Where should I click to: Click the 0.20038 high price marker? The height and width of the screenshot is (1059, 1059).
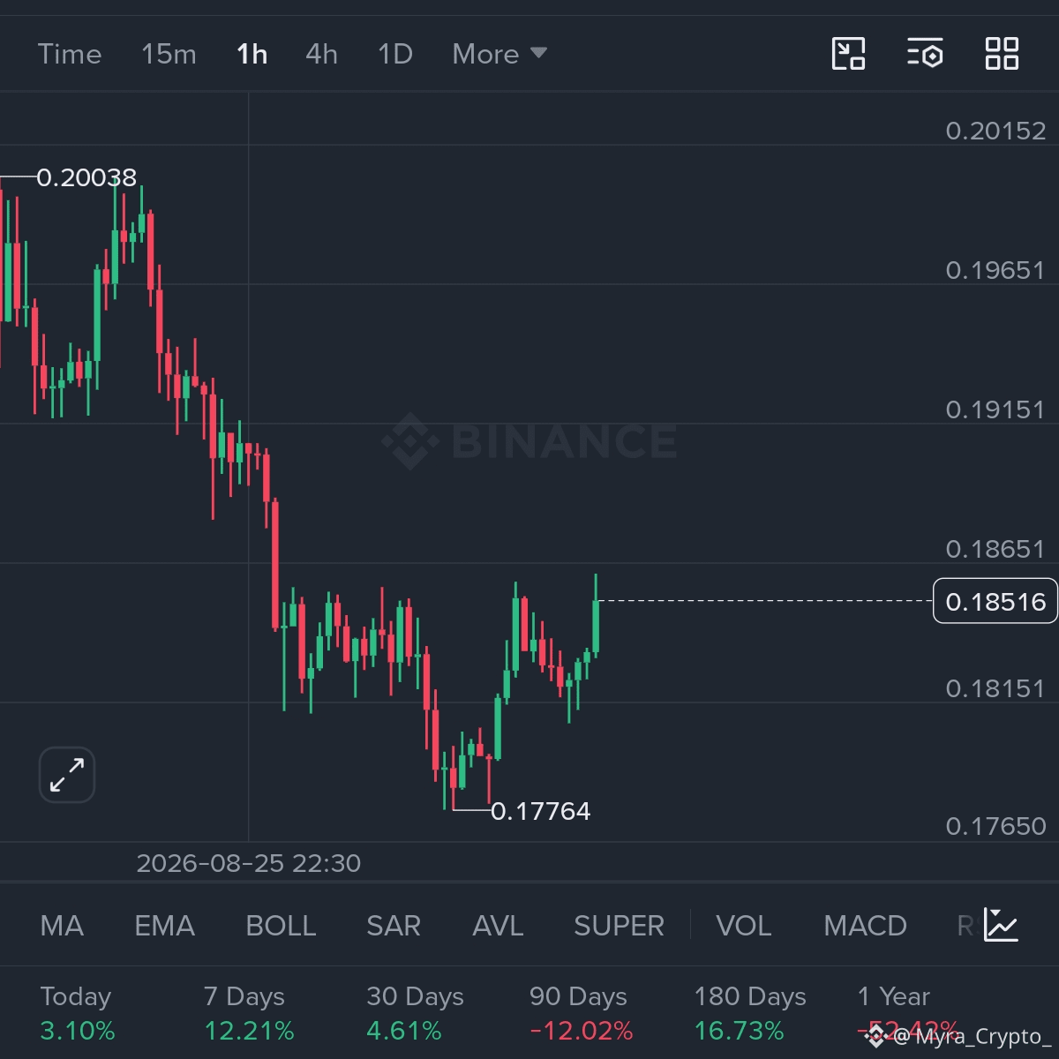pos(86,177)
